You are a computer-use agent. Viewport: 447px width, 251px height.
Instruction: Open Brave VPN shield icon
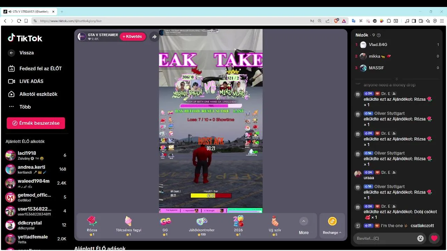coord(435,21)
